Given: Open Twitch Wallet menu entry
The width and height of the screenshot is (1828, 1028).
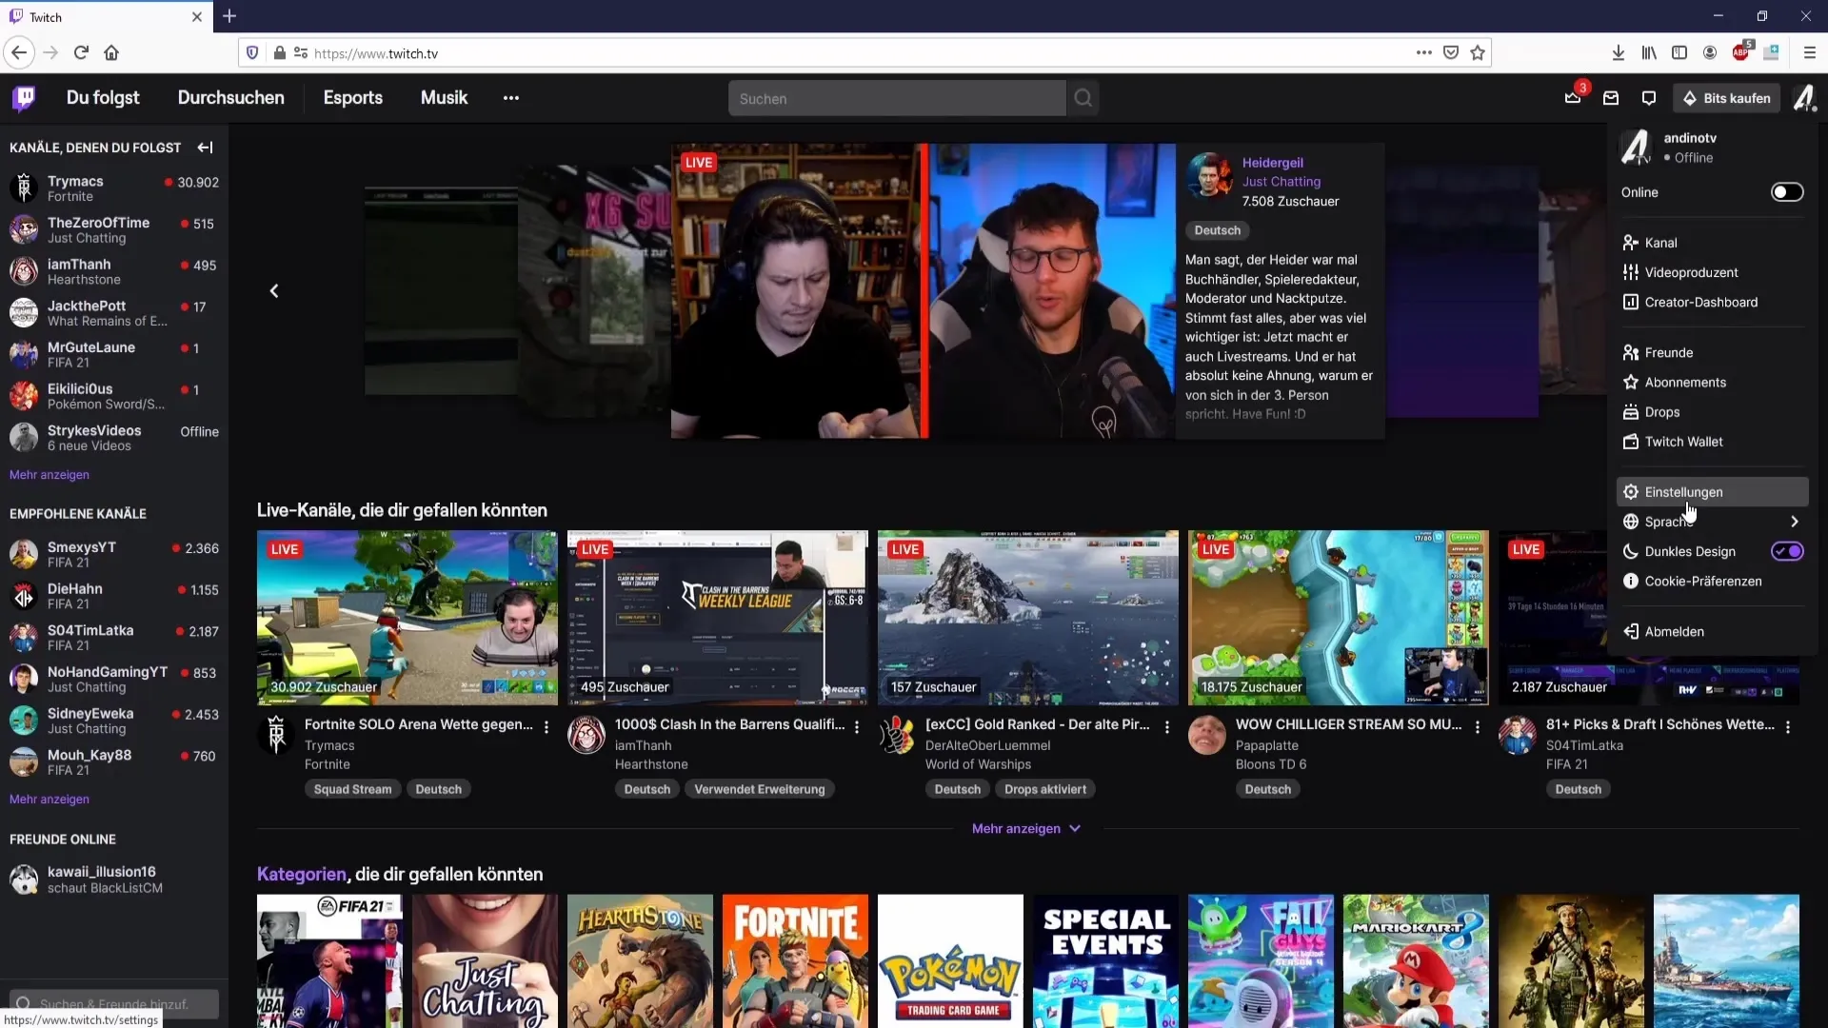Looking at the screenshot, I should (x=1712, y=442).
